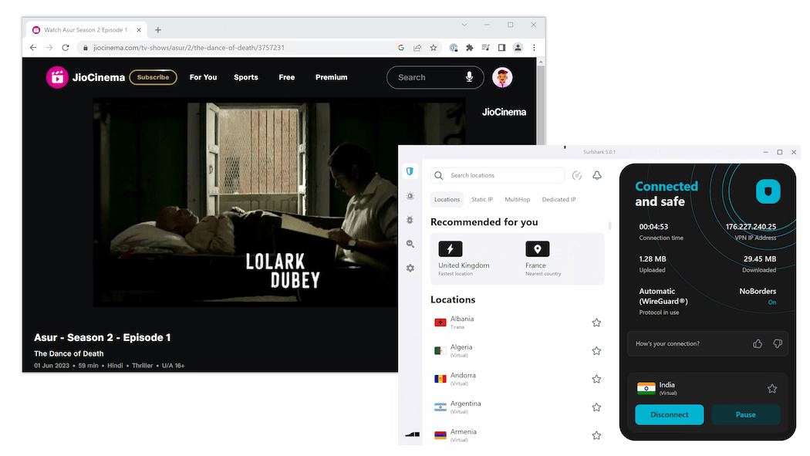
Task: Give thumbs up for connection
Action: click(758, 344)
